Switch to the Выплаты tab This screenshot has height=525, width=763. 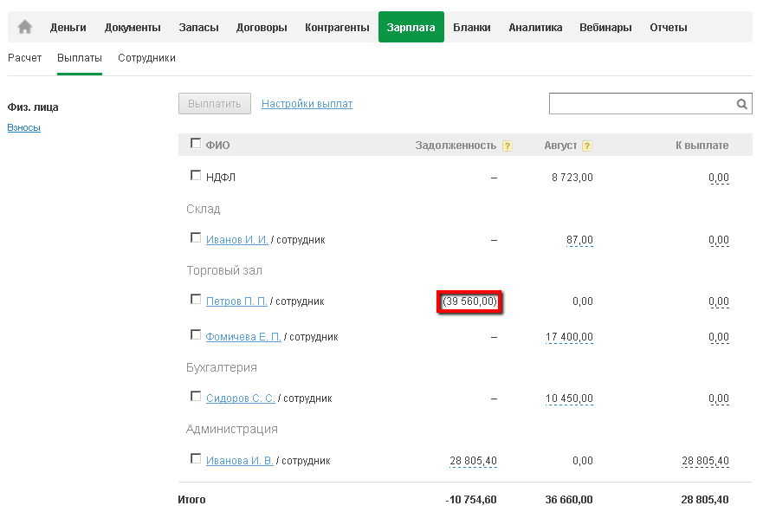click(x=80, y=58)
